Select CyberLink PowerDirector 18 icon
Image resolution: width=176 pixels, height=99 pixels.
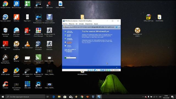[38, 19]
